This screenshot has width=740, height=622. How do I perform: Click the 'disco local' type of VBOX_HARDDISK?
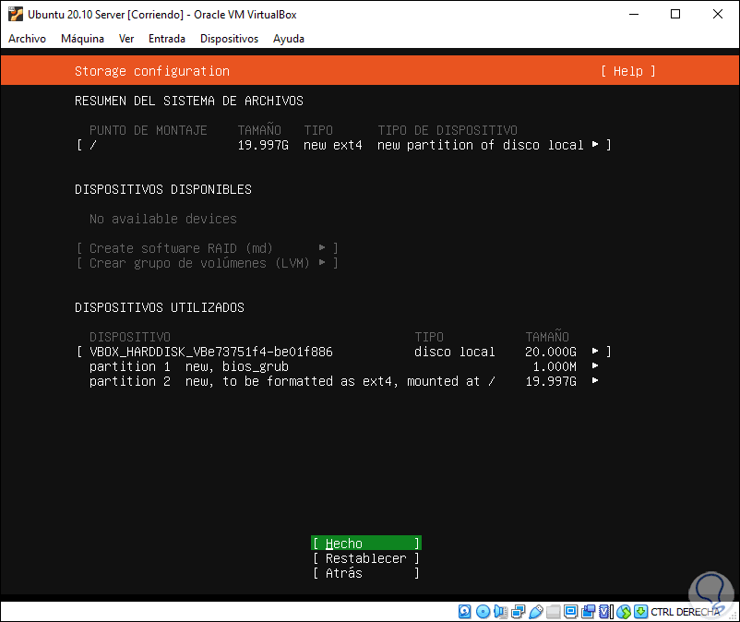pyautogui.click(x=455, y=352)
